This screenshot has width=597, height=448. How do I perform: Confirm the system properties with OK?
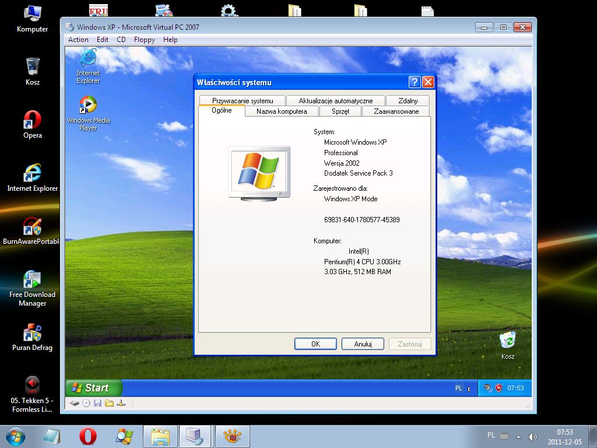pyautogui.click(x=315, y=344)
